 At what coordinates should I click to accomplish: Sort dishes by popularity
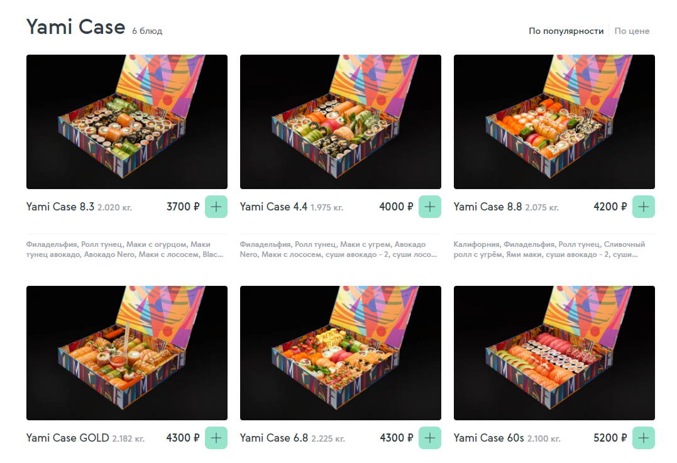tap(566, 31)
